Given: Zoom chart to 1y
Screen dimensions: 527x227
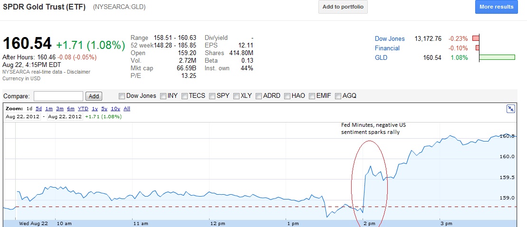Looking at the screenshot, I should pos(95,108).
